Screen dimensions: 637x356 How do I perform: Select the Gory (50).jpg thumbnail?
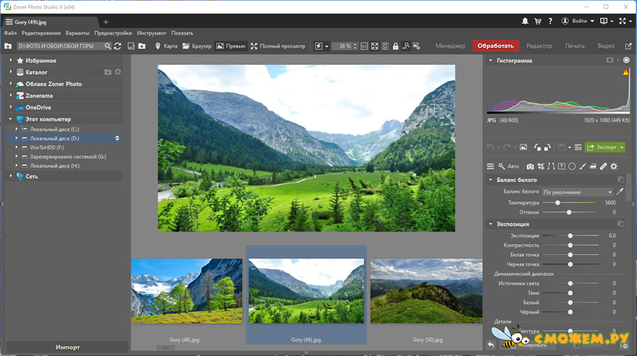426,291
